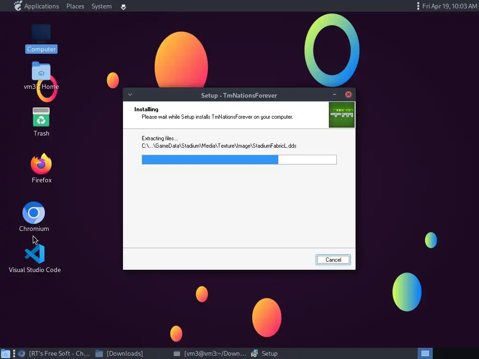Viewport: 479px width, 359px height.
Task: Click the 'Please wait while Setup installs' text
Action: 217,117
